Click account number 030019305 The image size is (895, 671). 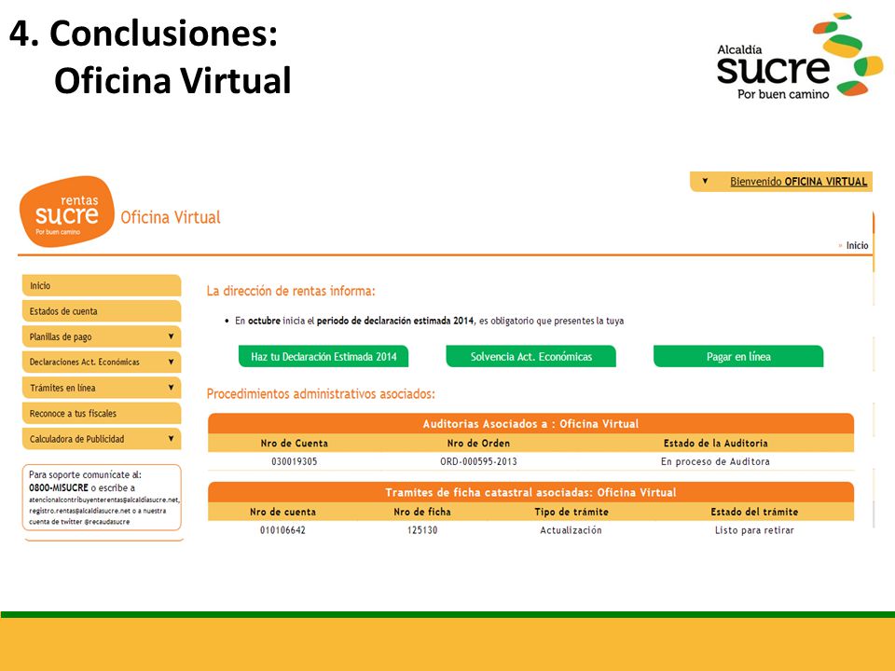point(294,461)
